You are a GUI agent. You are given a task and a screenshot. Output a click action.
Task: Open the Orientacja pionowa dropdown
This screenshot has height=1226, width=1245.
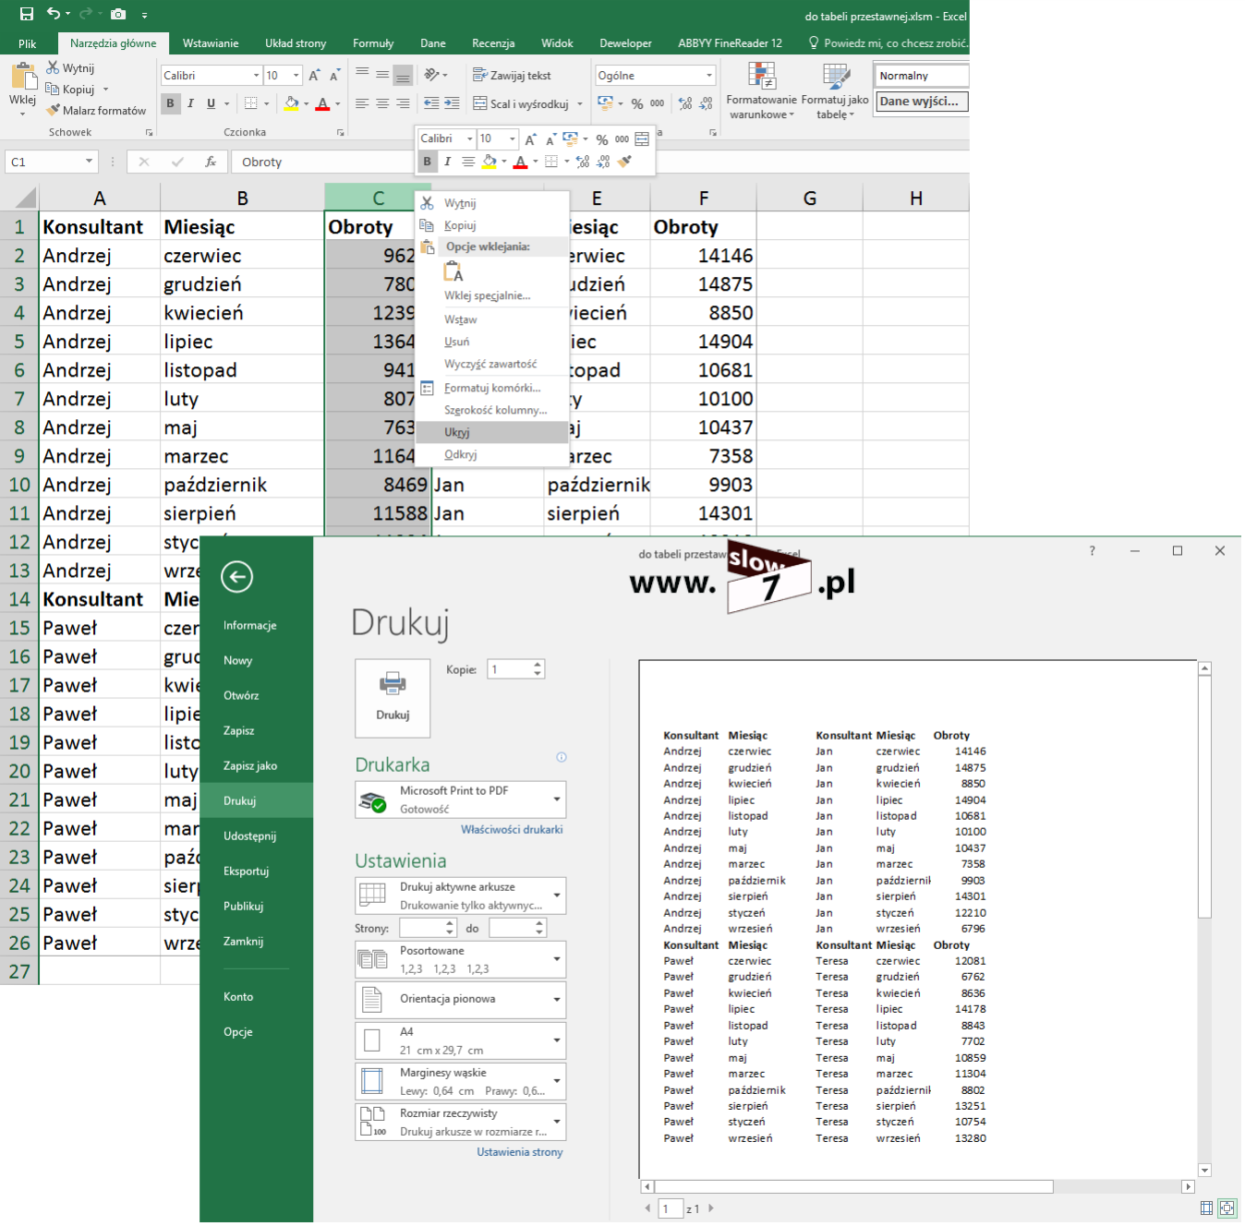click(460, 1000)
